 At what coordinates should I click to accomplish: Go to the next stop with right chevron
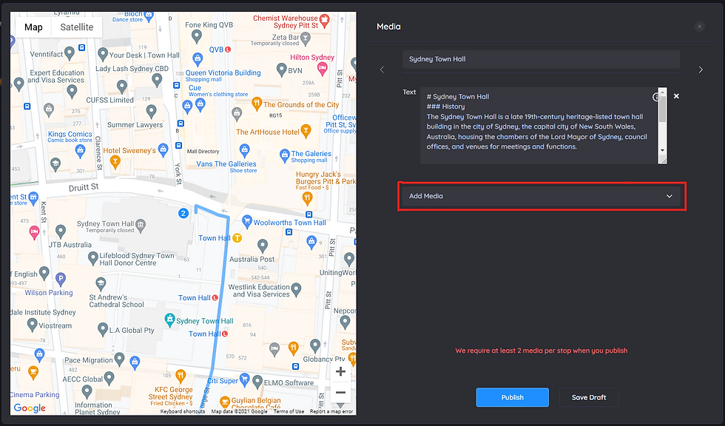pyautogui.click(x=701, y=70)
